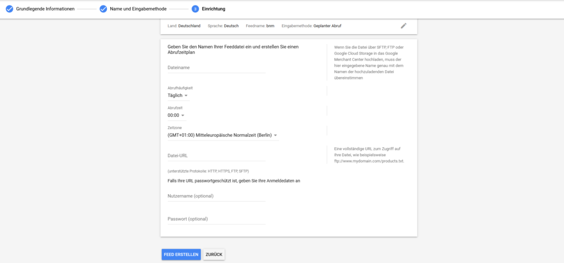This screenshot has width=564, height=263.
Task: Click the Land: Deutschland summary entry
Action: [x=184, y=25]
